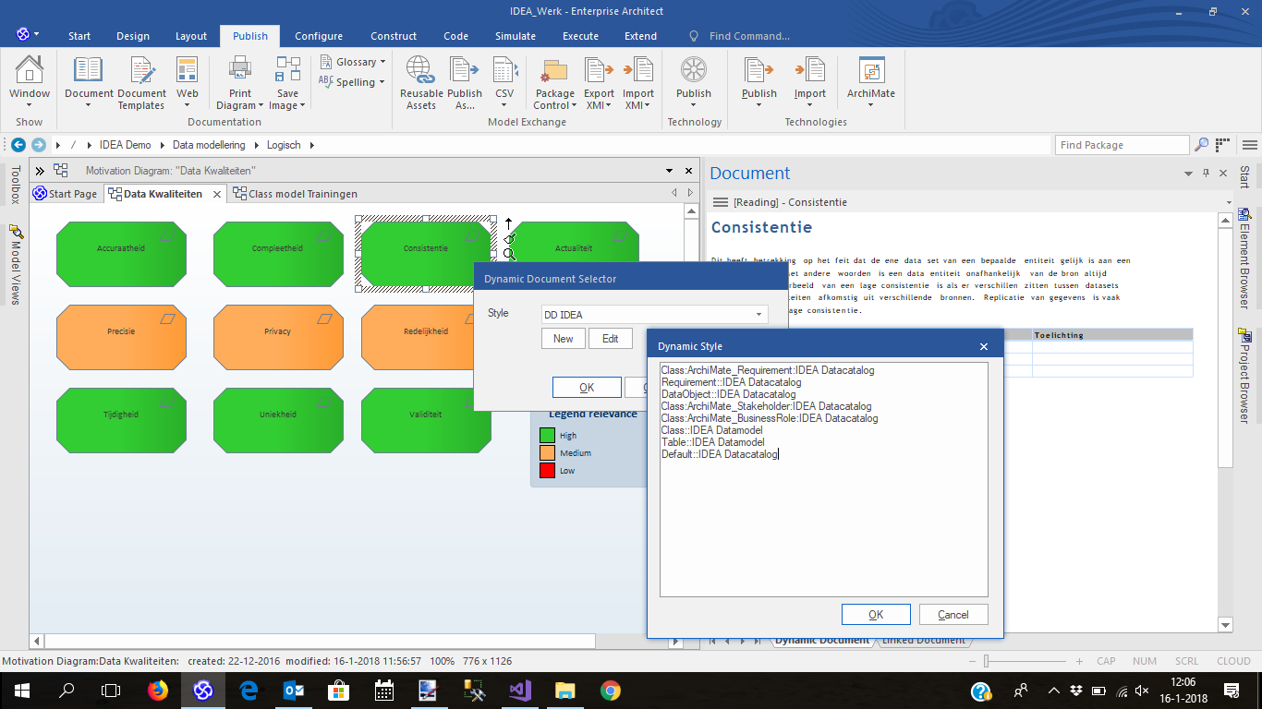Click New in Dynamic Document Selector

pos(564,339)
